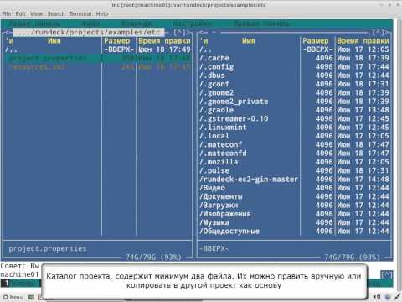The width and height of the screenshot is (402, 302).
Task: Select the /Загрузки directory
Action: (x=295, y=206)
